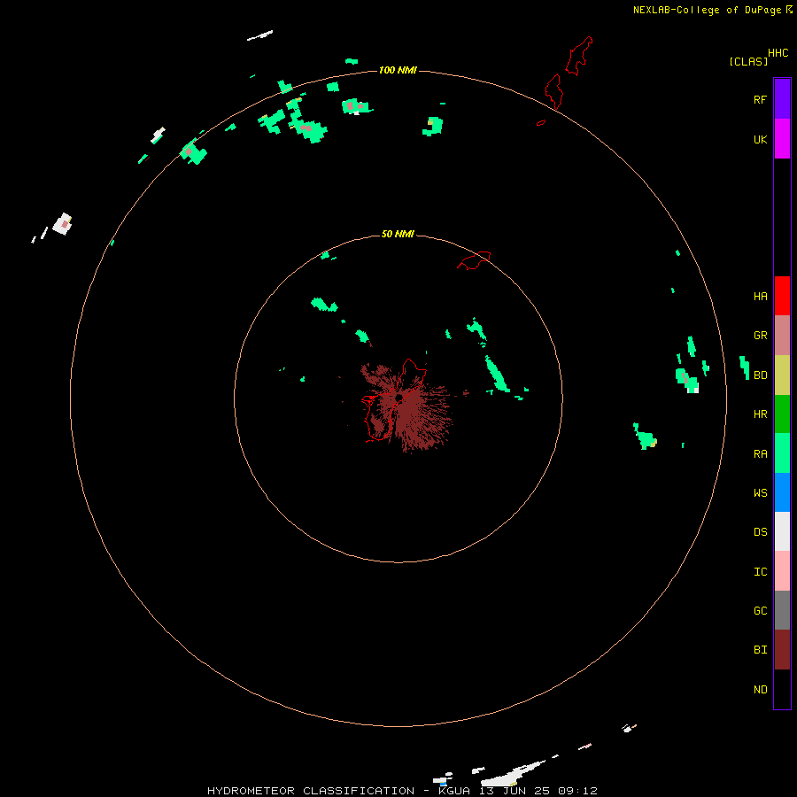Viewport: 797px width, 797px height.
Task: Click the KGUA station identifier
Action: [454, 791]
